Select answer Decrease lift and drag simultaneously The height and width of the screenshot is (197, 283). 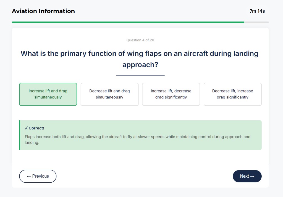(109, 94)
